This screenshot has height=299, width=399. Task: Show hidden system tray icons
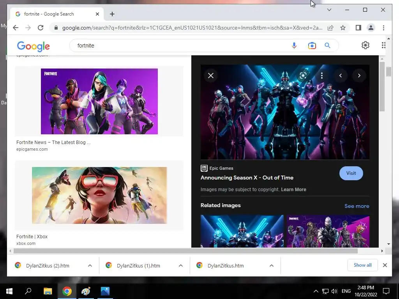pyautogui.click(x=316, y=291)
